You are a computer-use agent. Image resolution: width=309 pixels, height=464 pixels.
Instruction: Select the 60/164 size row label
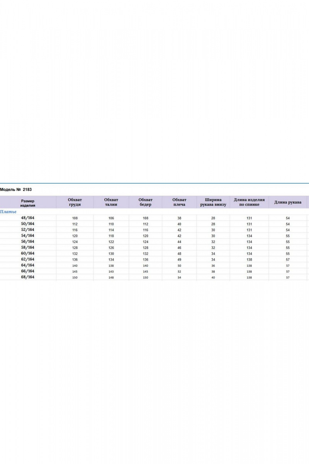point(28,253)
